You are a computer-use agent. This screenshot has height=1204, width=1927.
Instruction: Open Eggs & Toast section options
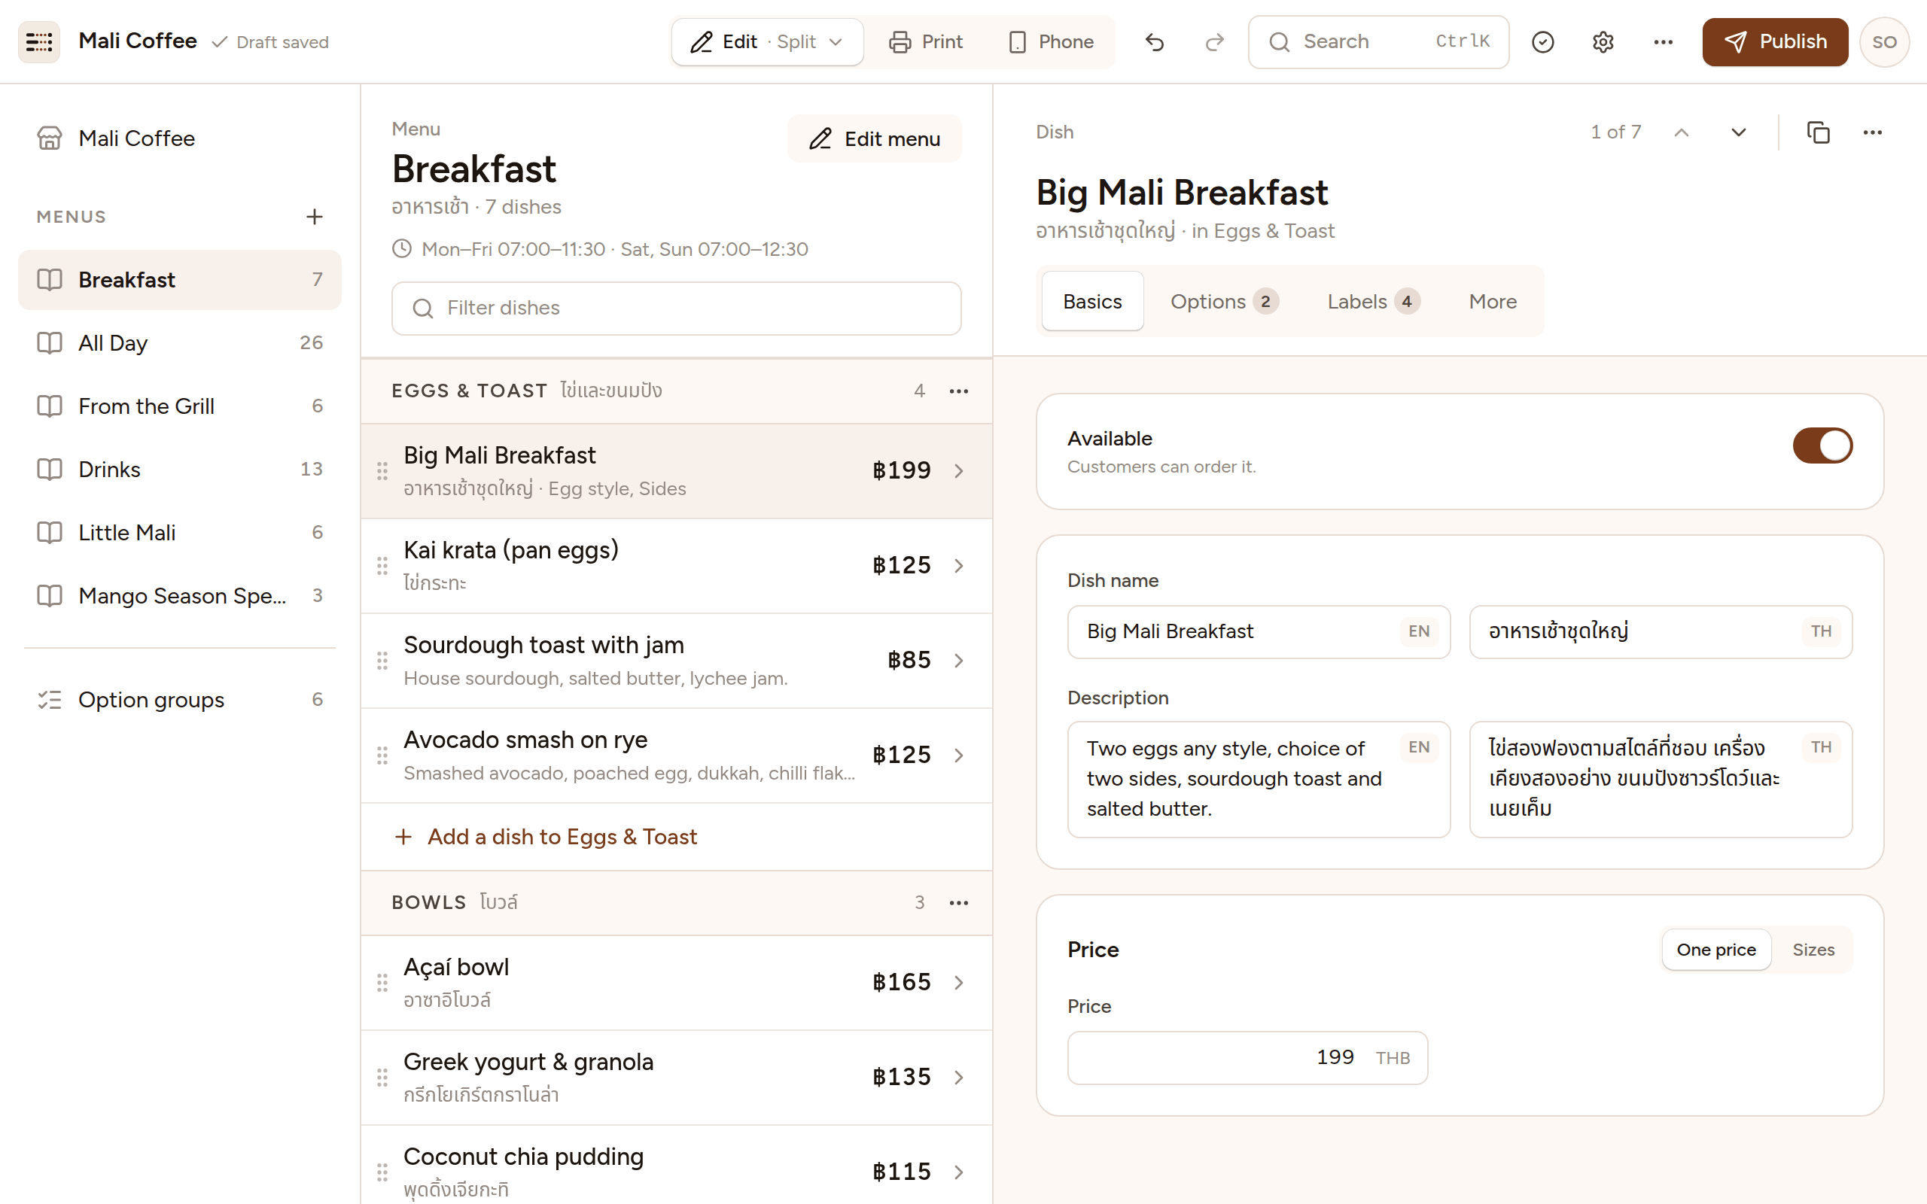(x=959, y=391)
